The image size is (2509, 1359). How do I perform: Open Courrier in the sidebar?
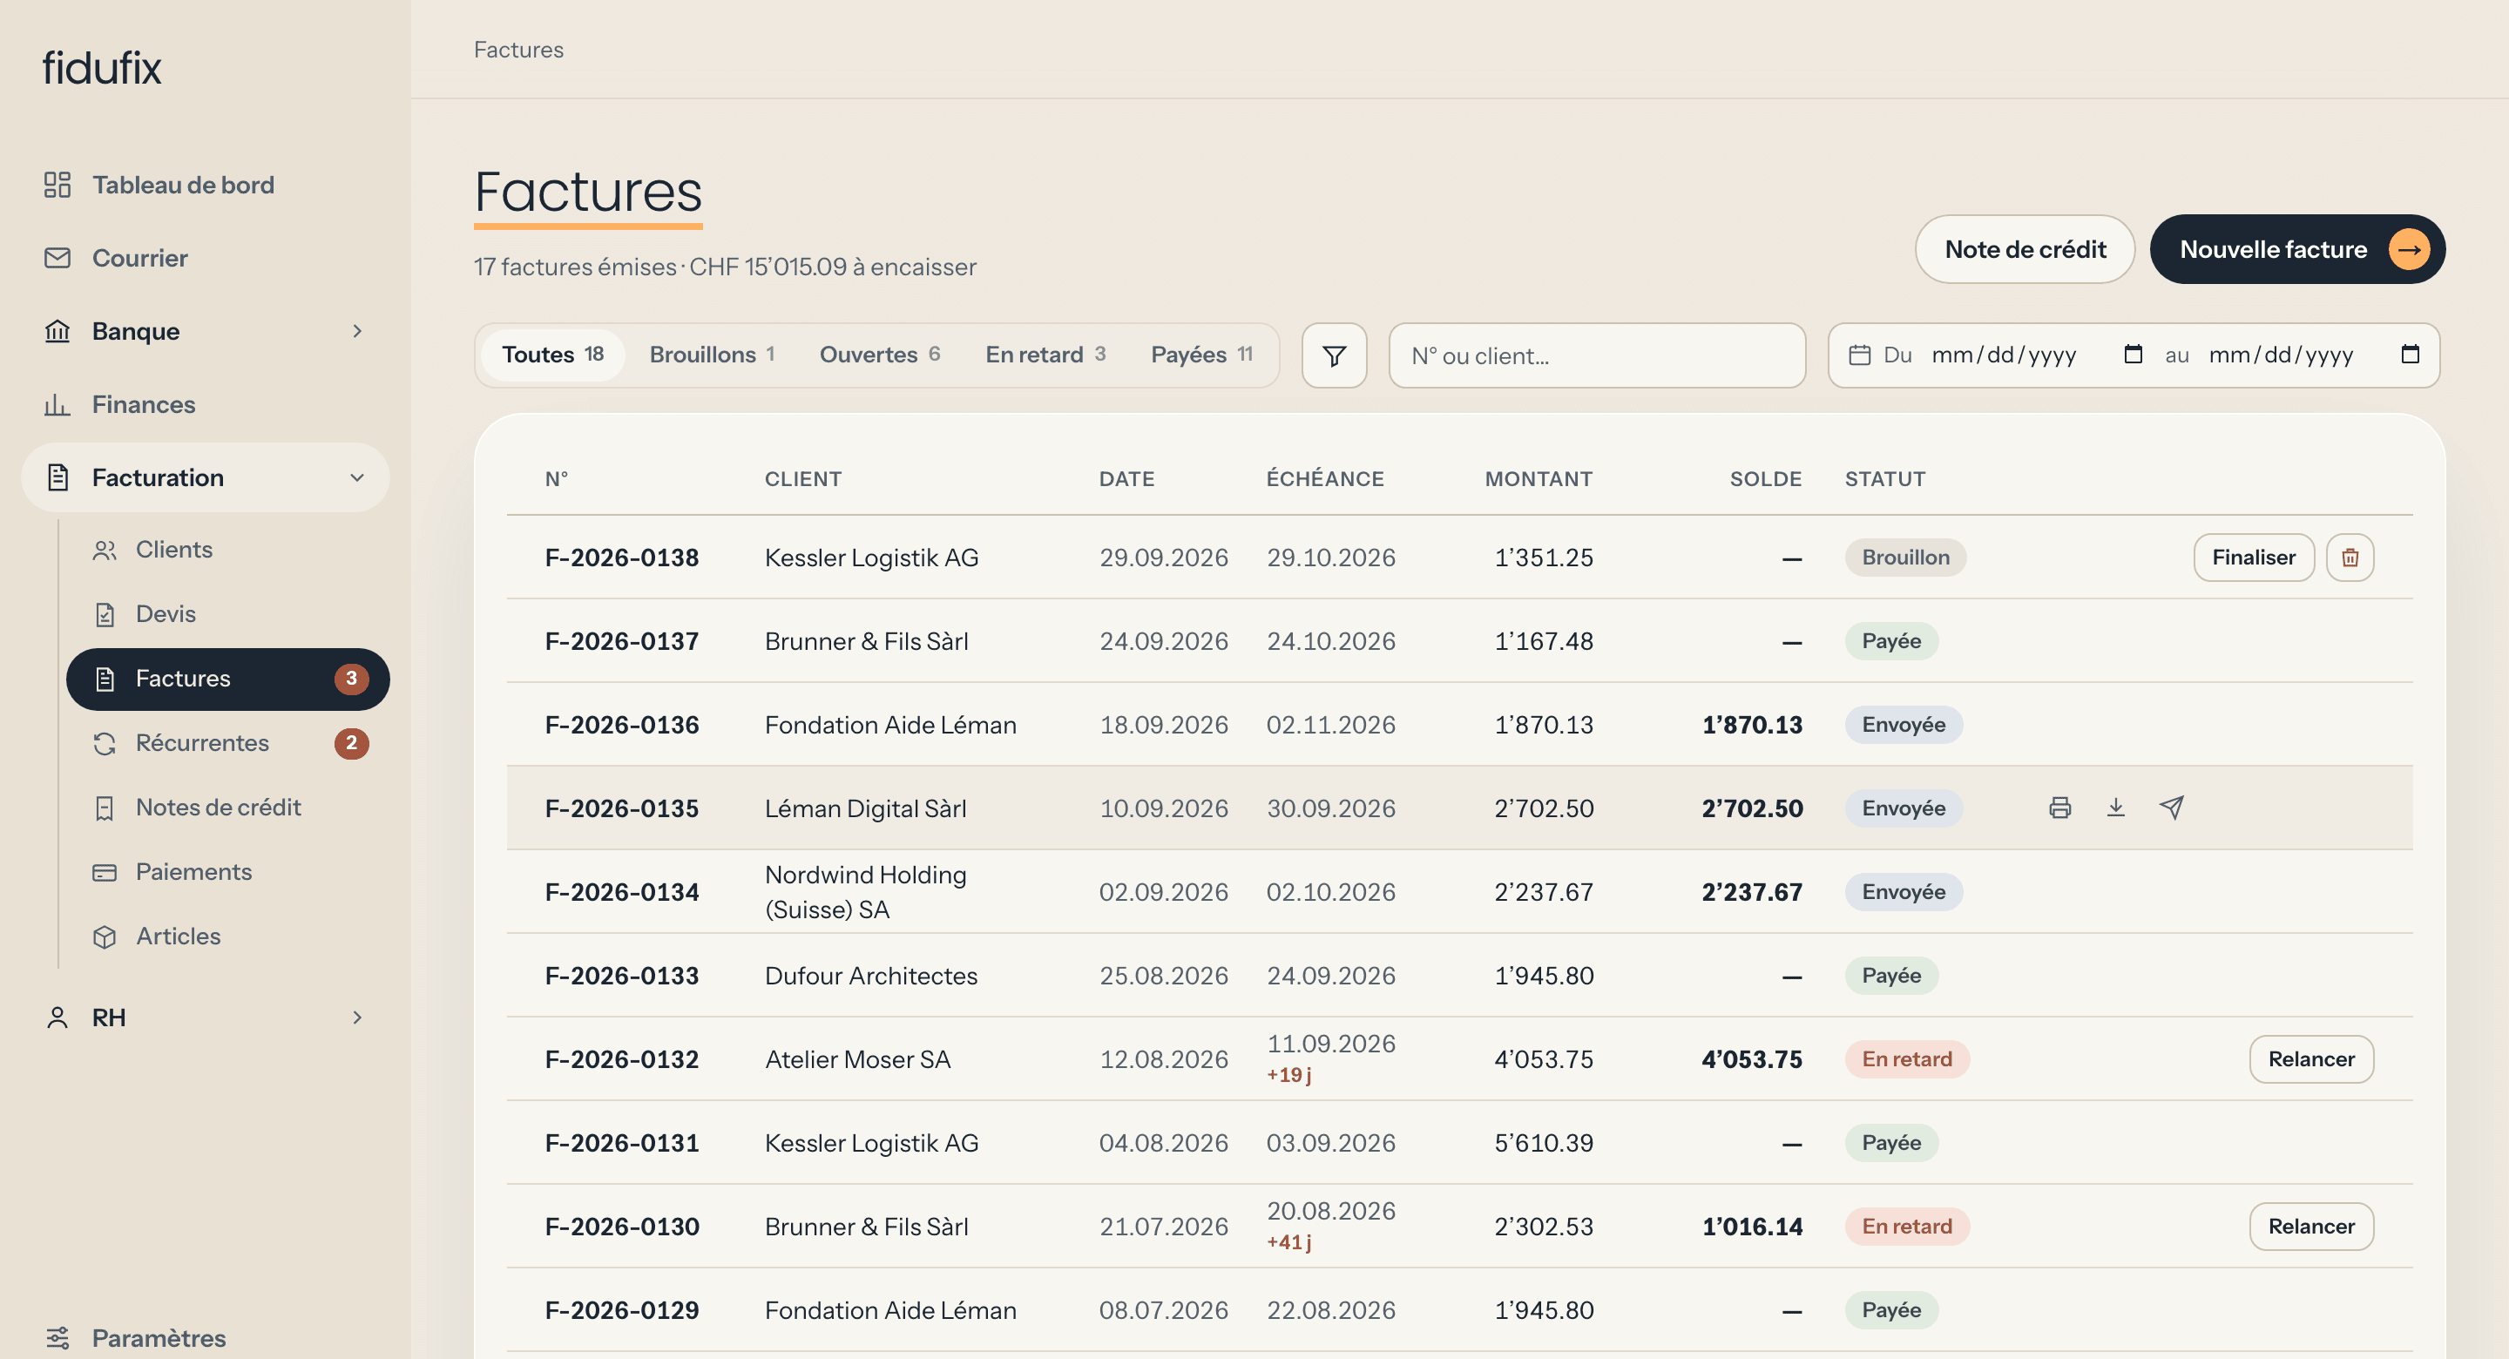(206, 258)
